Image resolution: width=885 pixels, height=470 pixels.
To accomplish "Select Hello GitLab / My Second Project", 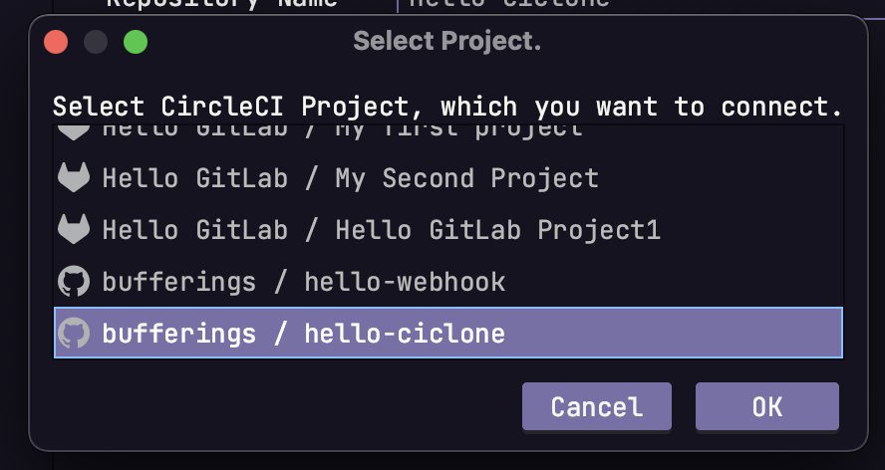I will coord(350,178).
